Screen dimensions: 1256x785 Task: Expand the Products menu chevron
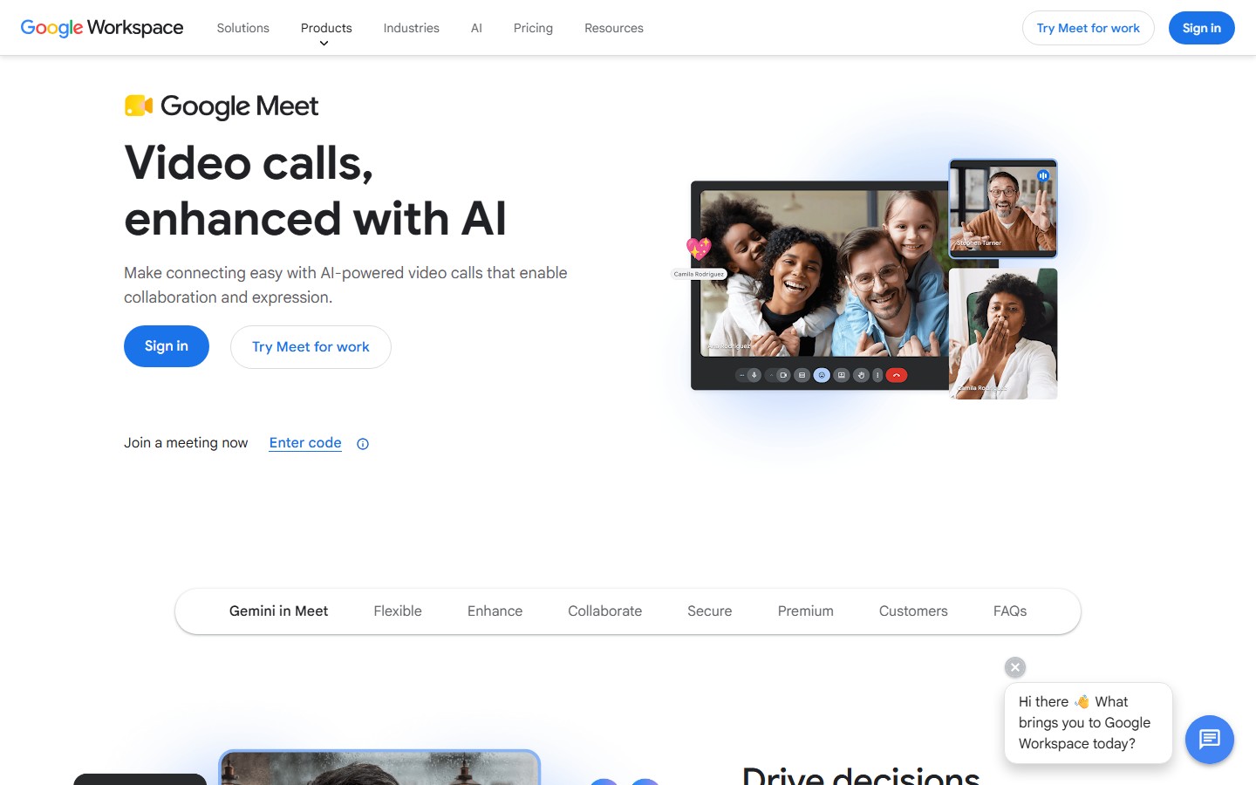(324, 44)
